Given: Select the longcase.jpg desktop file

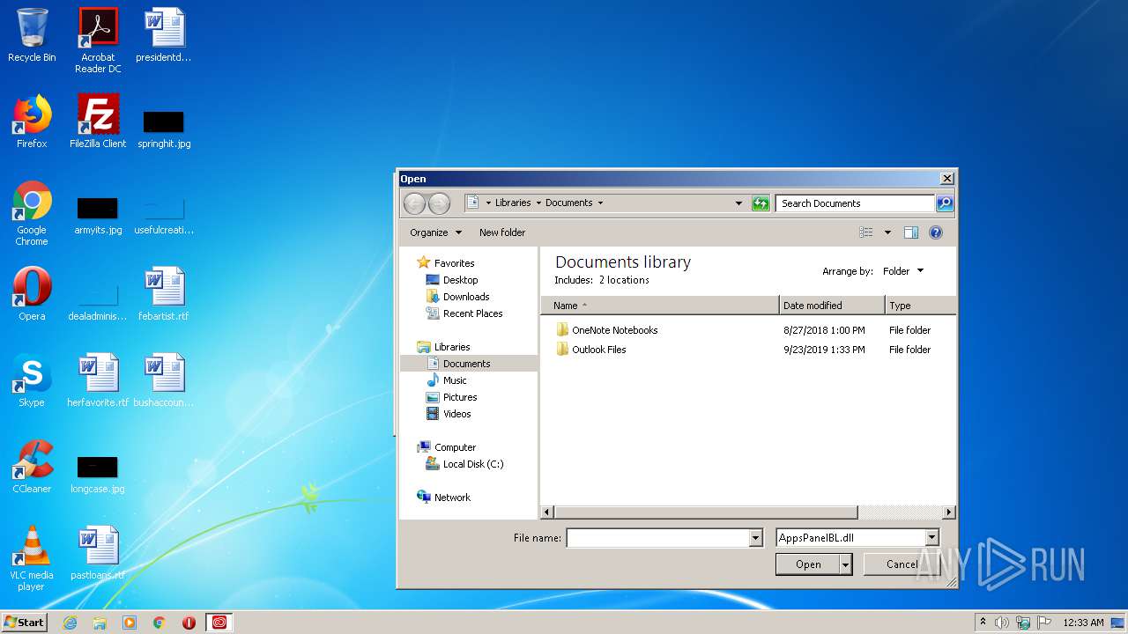Looking at the screenshot, I should [98, 475].
